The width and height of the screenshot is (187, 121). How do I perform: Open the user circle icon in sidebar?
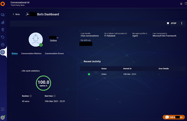tap(3, 45)
